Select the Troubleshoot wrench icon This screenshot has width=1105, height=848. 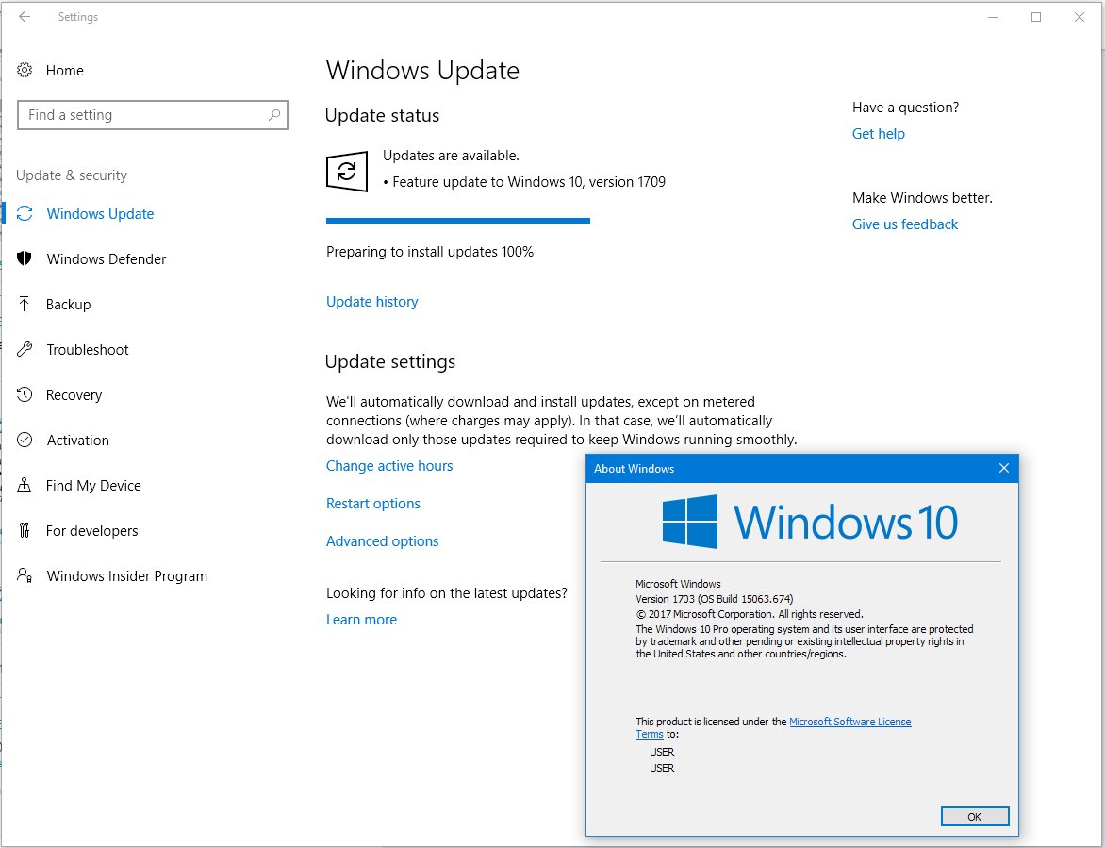pyautogui.click(x=26, y=349)
